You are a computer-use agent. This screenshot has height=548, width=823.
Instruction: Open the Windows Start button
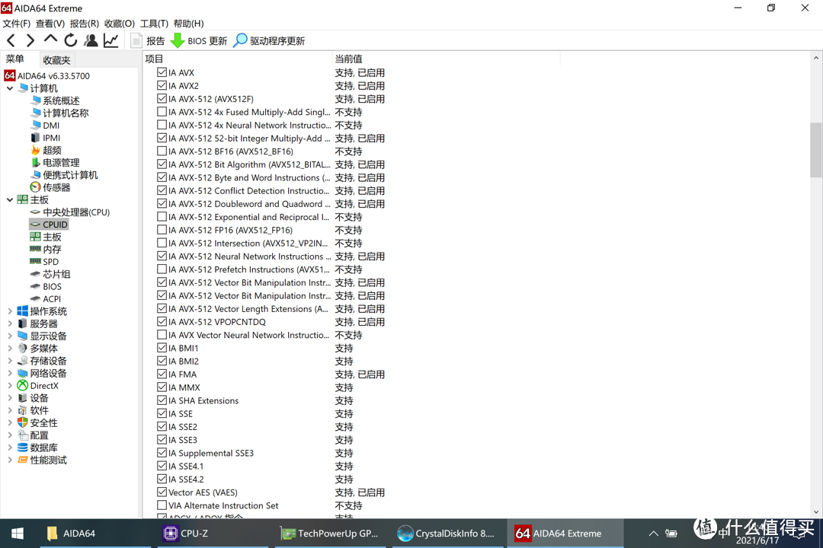(x=17, y=534)
